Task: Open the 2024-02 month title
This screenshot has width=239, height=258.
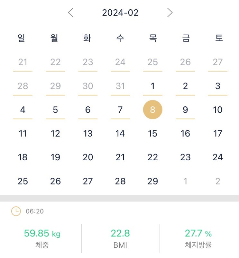Action: coord(120,13)
